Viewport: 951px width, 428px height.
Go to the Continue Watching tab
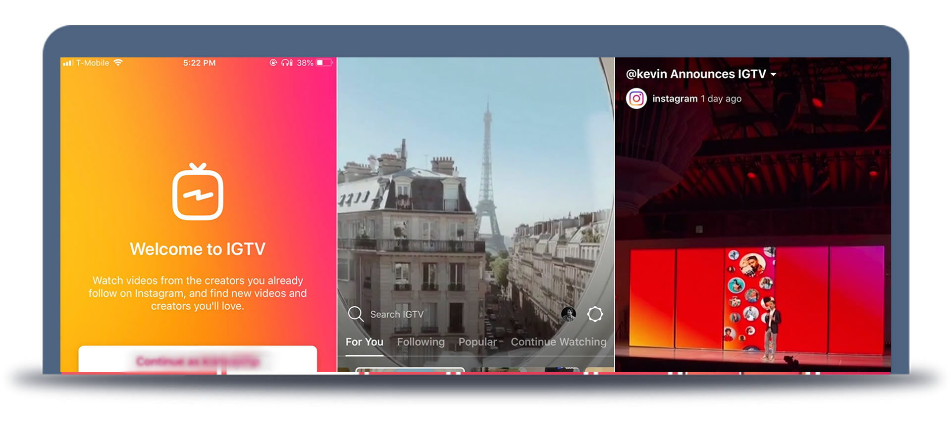click(558, 342)
